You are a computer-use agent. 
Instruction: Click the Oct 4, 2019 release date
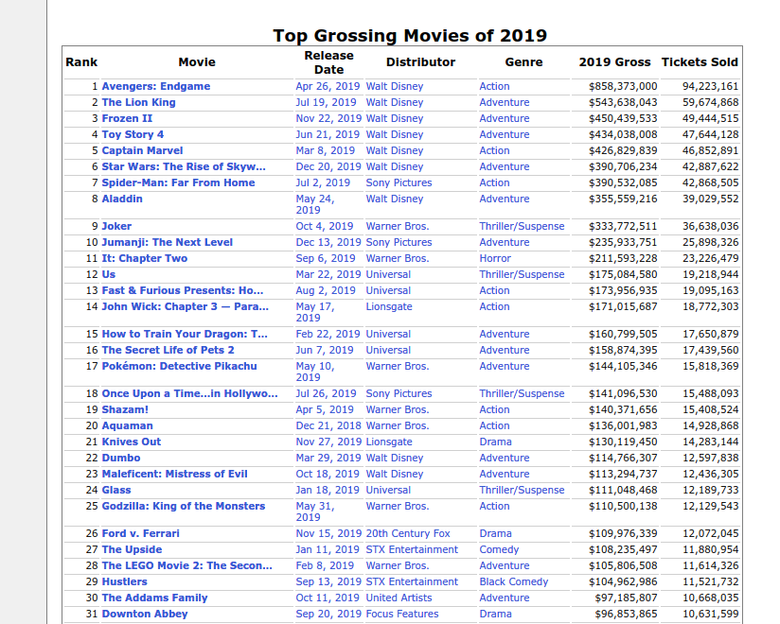coord(325,226)
